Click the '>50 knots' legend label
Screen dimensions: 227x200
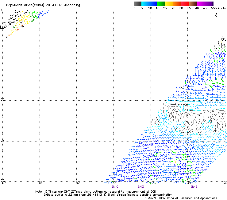click(x=218, y=8)
